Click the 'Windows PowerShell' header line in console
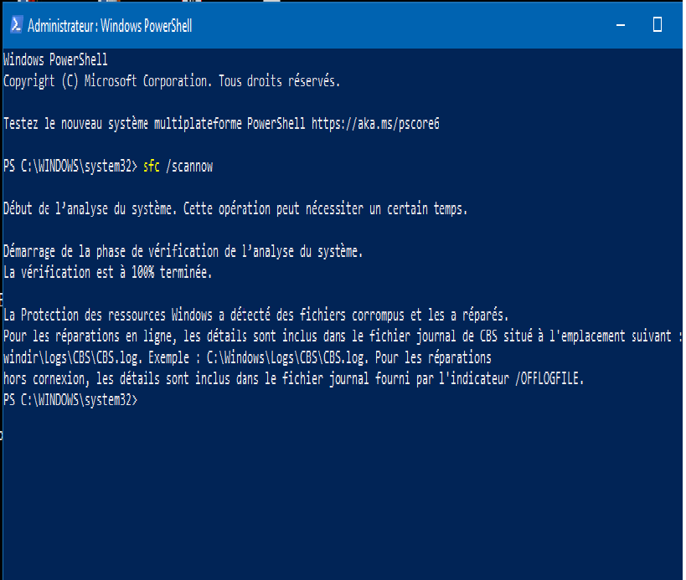This screenshot has width=686, height=580. pos(55,59)
